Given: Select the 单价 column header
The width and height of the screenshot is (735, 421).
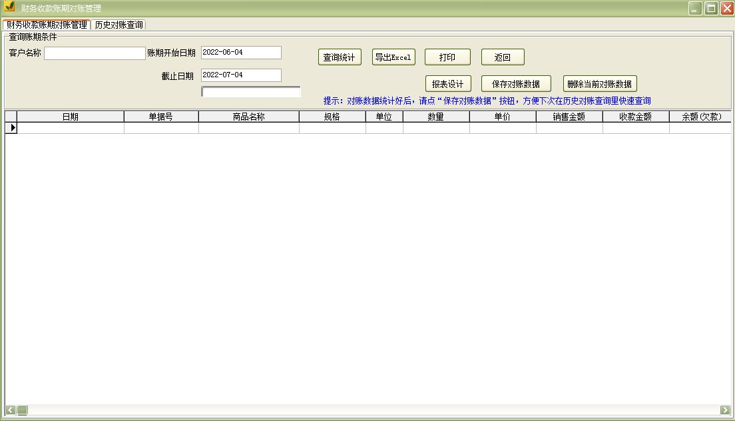Looking at the screenshot, I should tap(503, 117).
